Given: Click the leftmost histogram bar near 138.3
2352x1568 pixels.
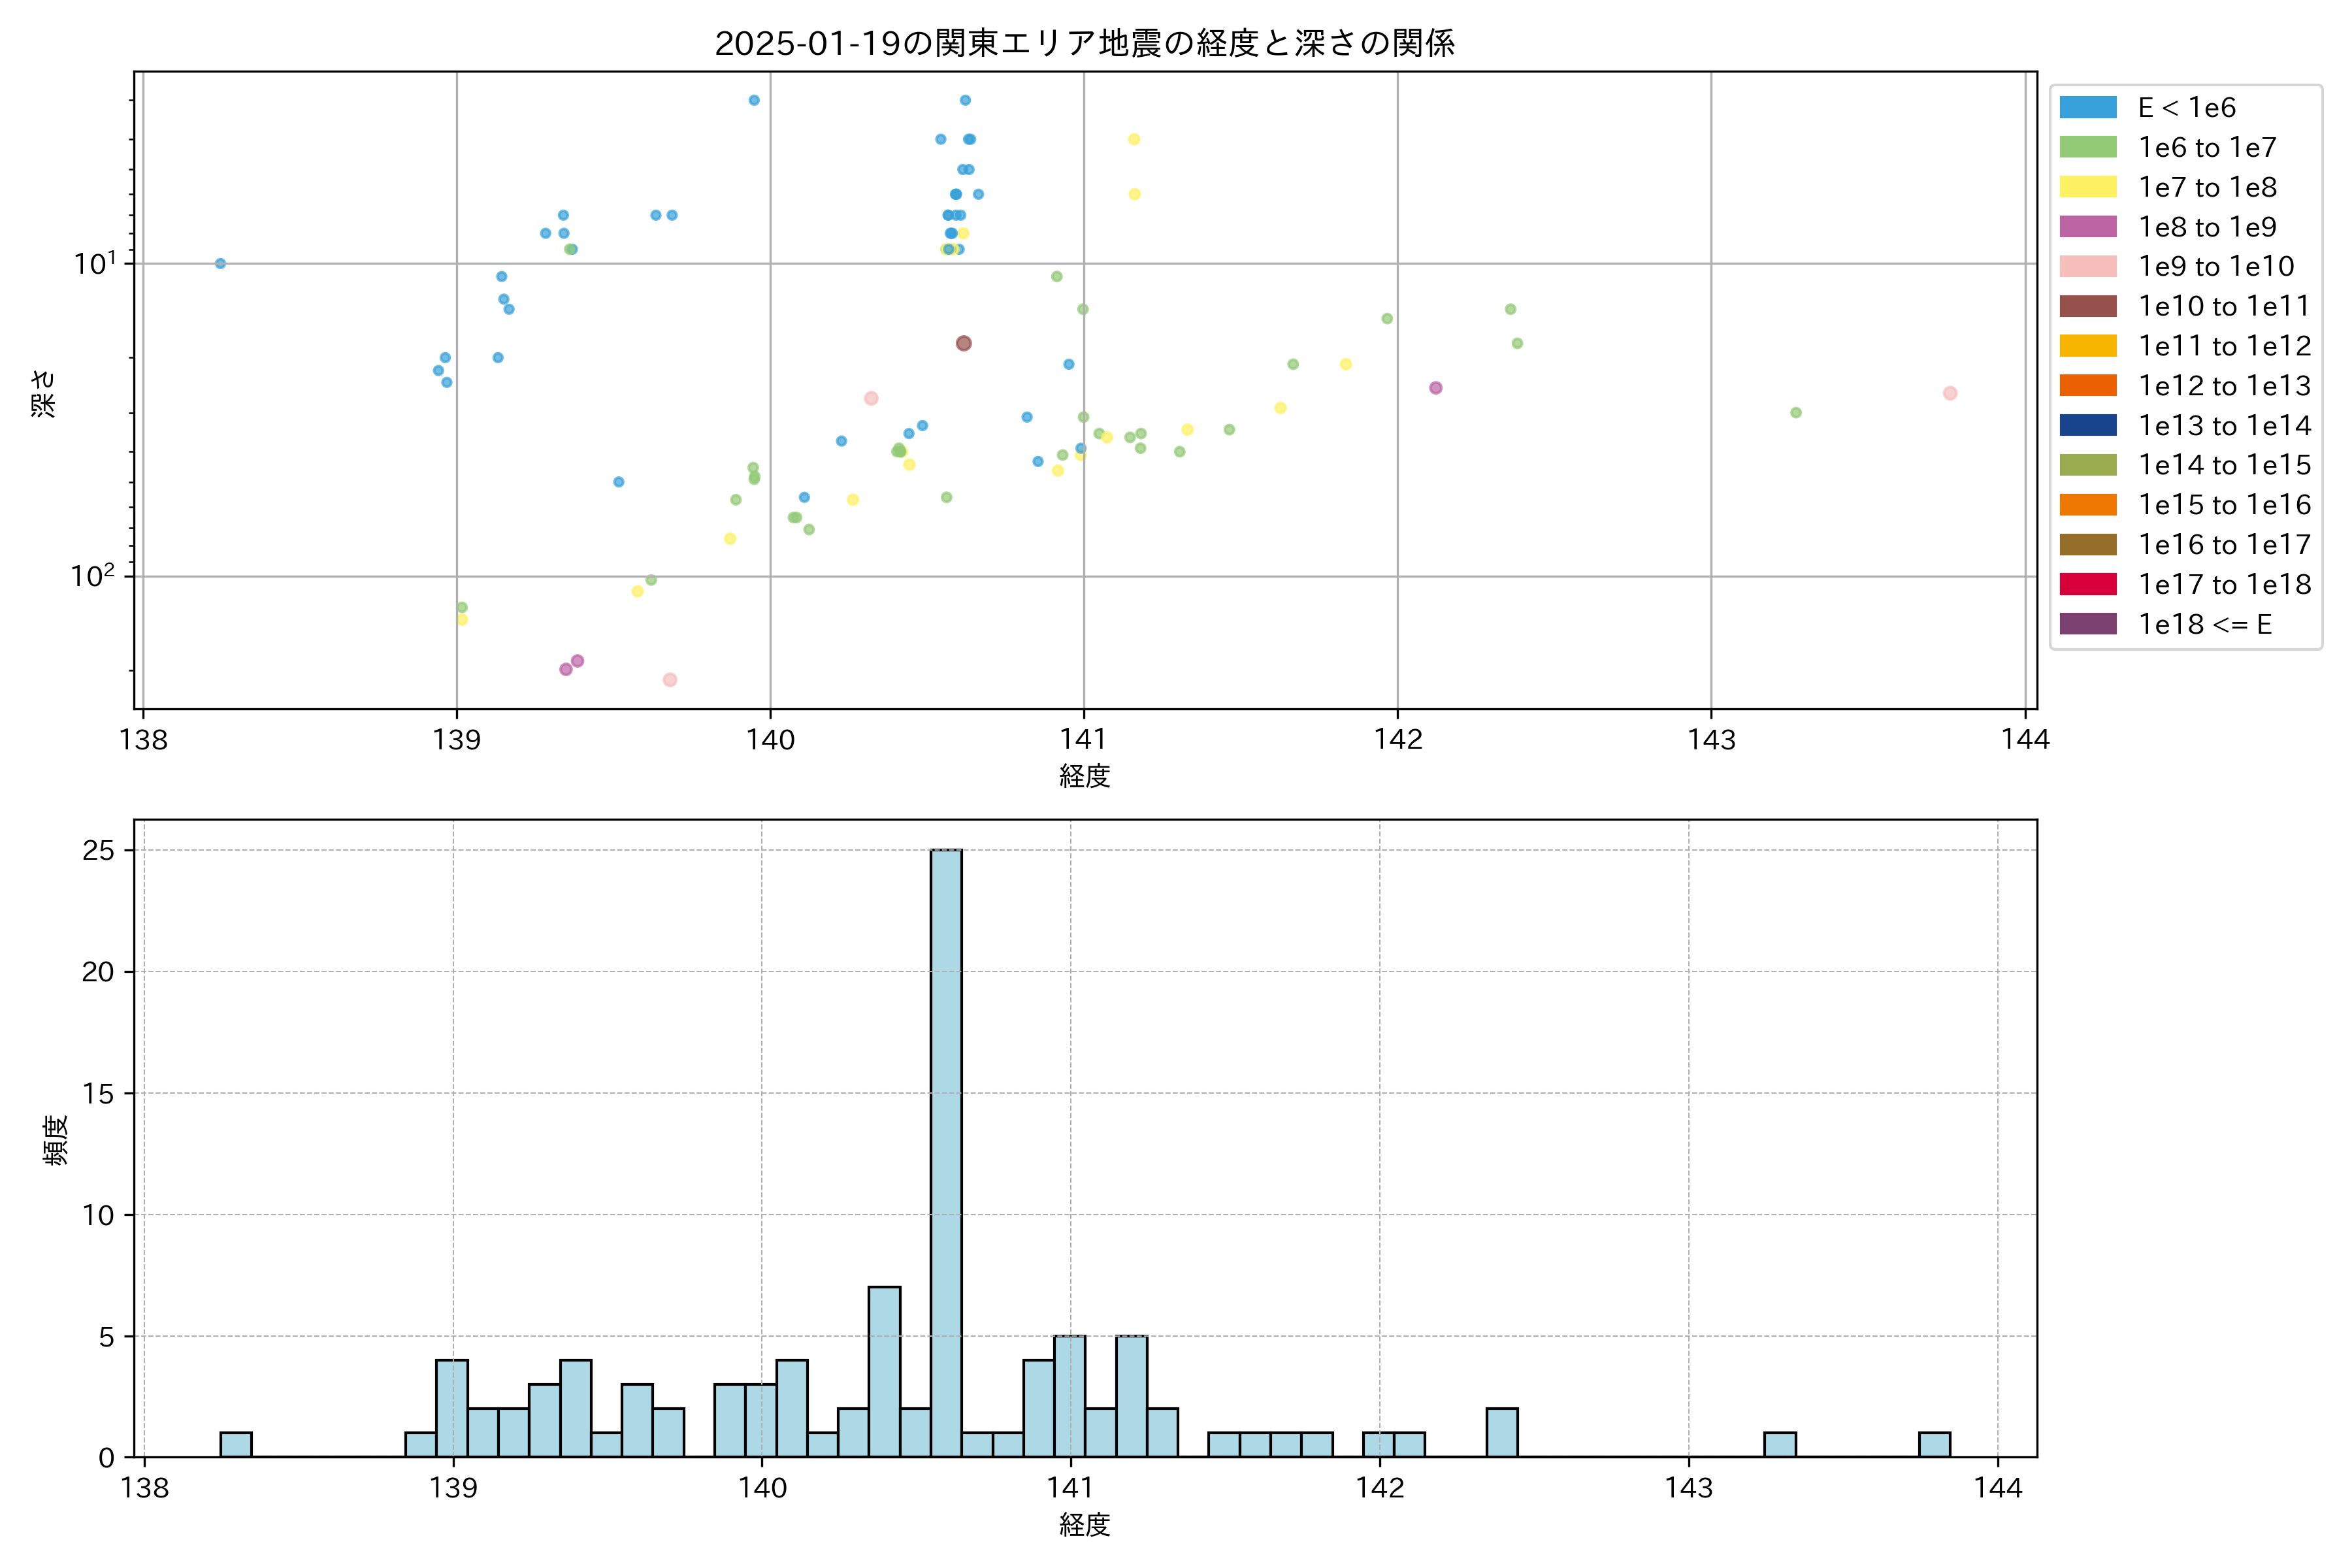Looking at the screenshot, I should pos(236,1445).
